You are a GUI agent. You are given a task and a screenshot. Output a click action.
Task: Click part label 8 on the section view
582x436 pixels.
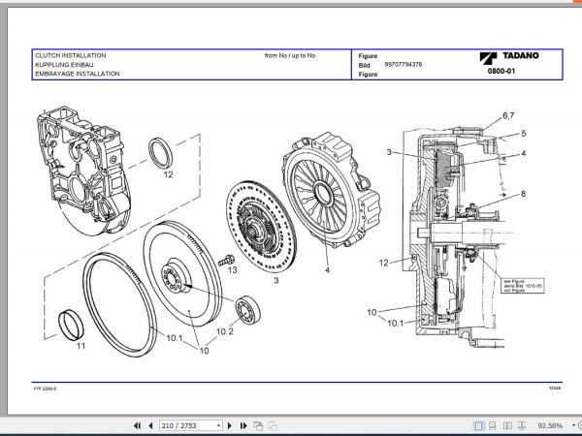[524, 194]
